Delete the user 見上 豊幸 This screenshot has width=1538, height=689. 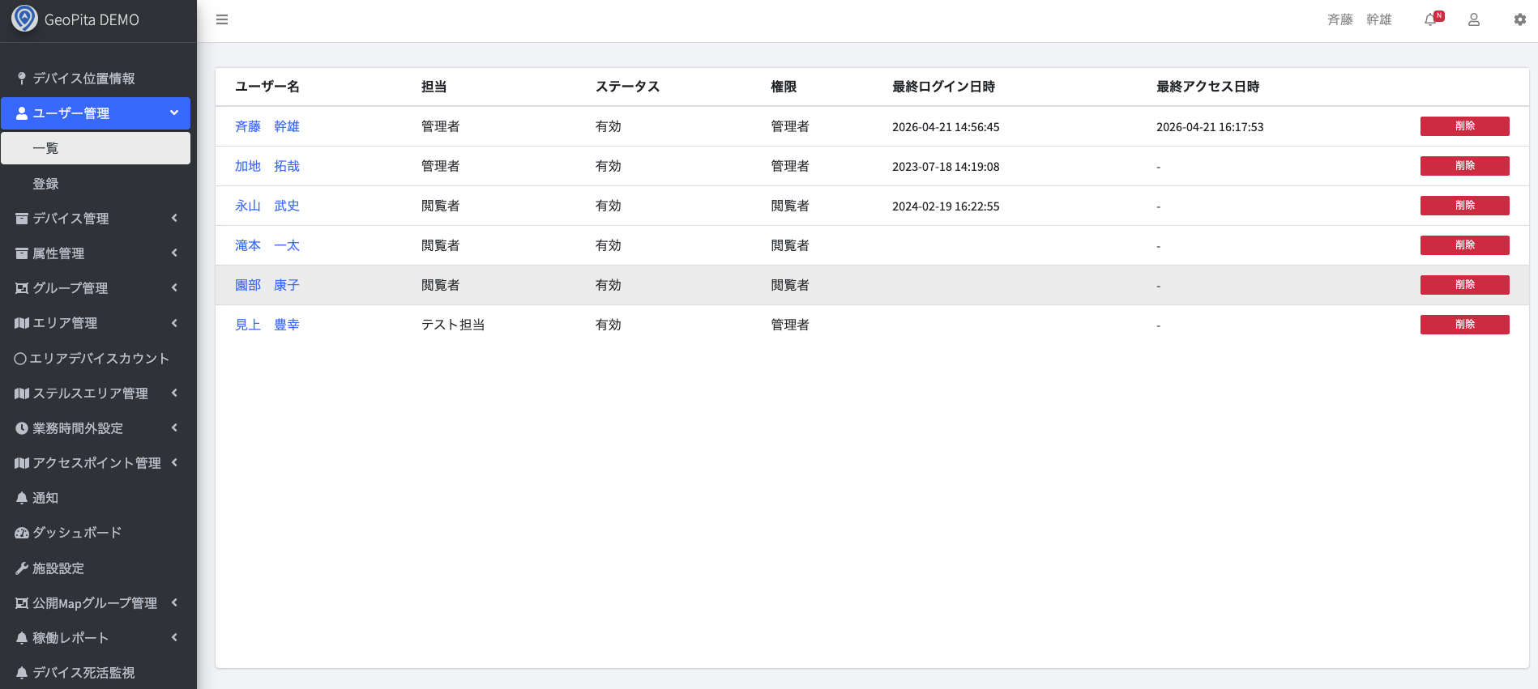point(1464,325)
